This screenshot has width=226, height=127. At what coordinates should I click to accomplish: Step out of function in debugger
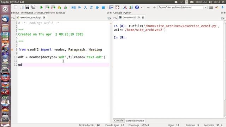(x=91, y=7)
